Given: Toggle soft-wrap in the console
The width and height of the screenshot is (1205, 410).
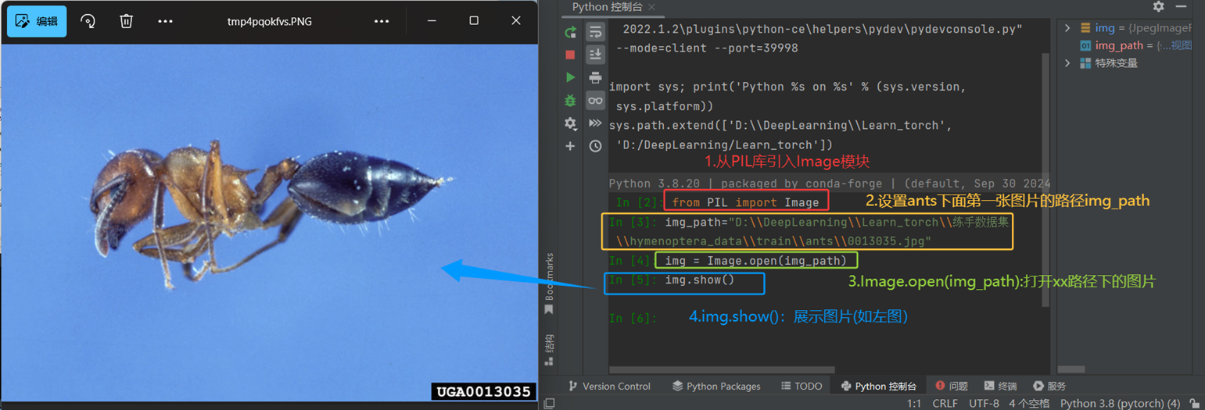Looking at the screenshot, I should coord(595,32).
